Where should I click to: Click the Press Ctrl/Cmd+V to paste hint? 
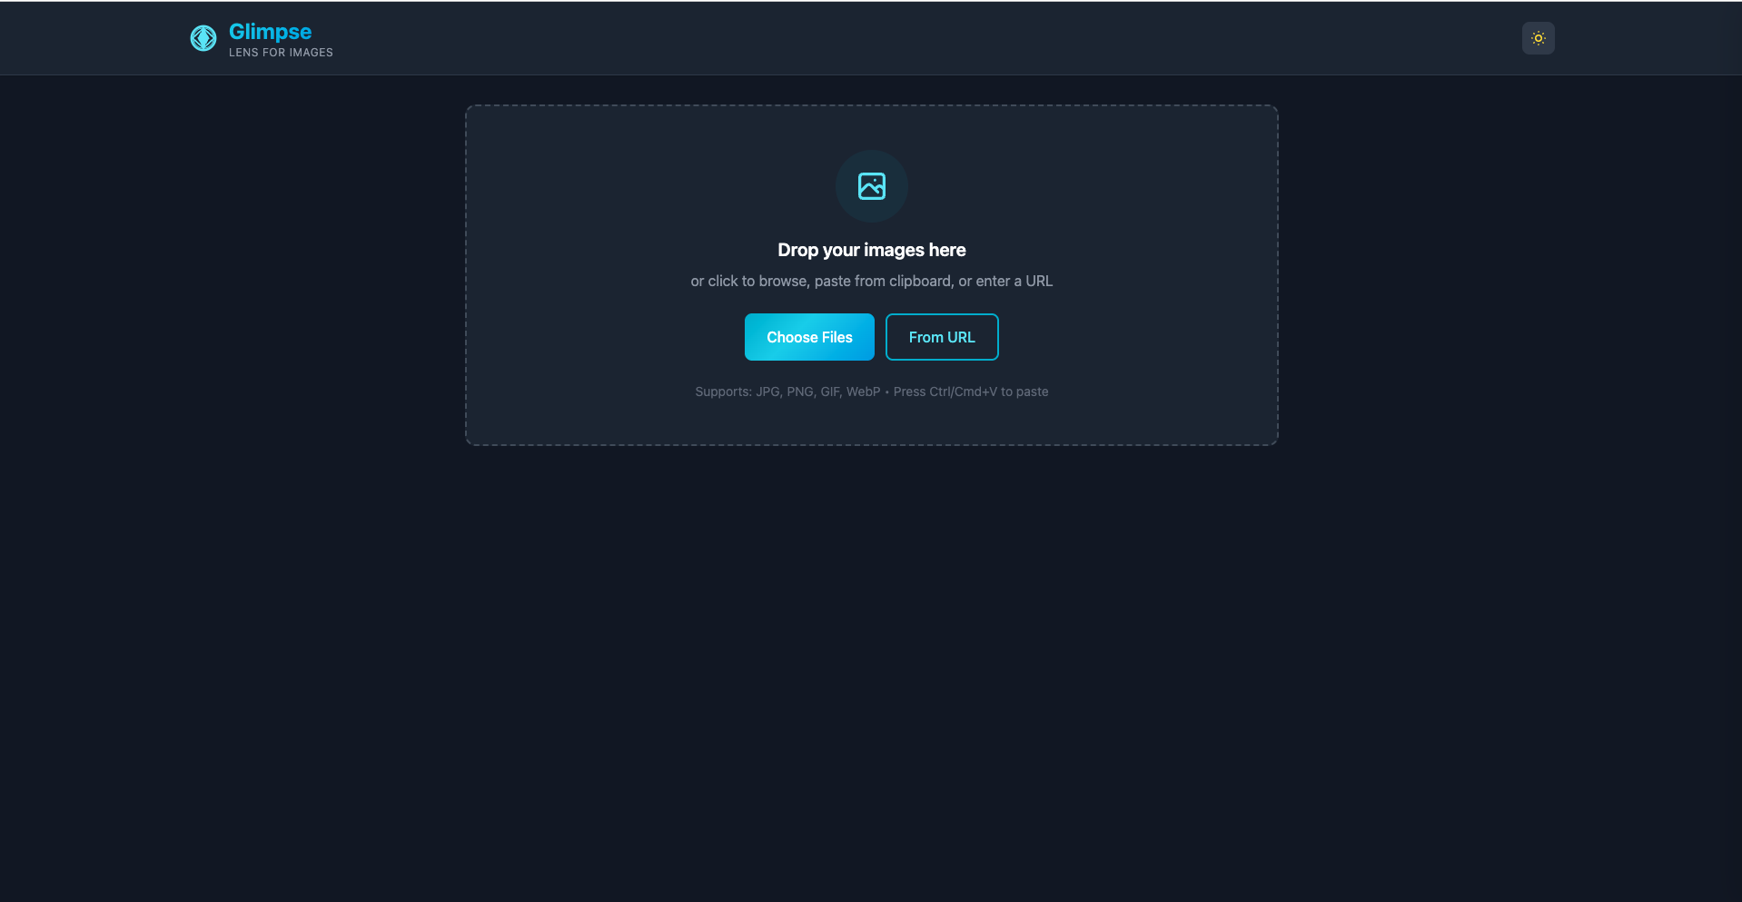point(971,392)
